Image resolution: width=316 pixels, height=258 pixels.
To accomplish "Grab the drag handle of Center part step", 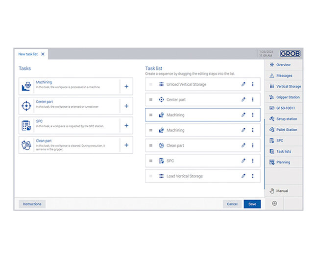I will click(x=151, y=100).
